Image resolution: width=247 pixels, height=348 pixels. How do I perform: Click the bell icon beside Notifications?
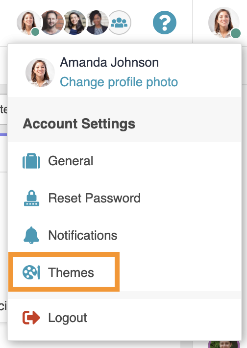click(31, 235)
